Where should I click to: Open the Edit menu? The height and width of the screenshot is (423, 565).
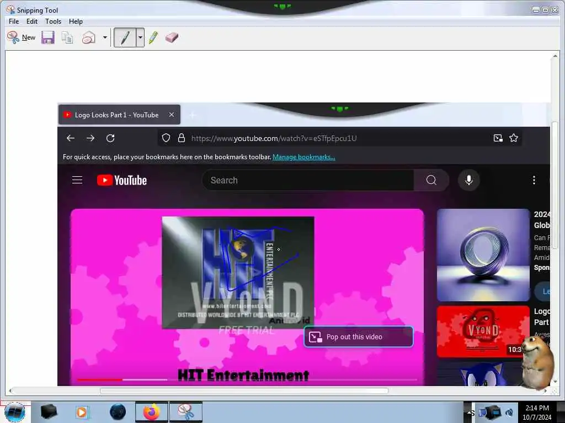tap(31, 21)
